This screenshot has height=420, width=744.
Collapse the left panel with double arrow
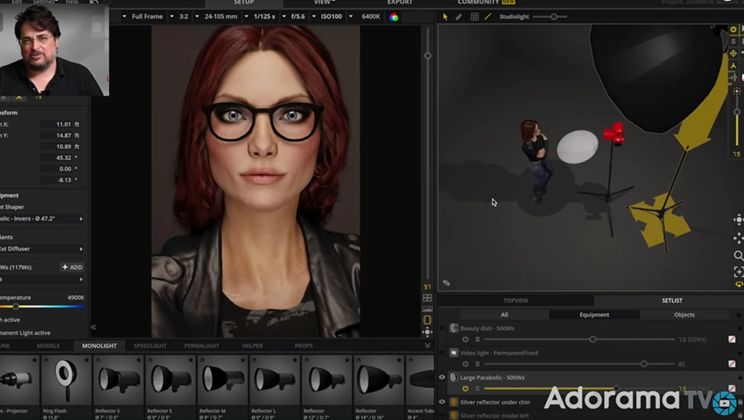coord(94,327)
